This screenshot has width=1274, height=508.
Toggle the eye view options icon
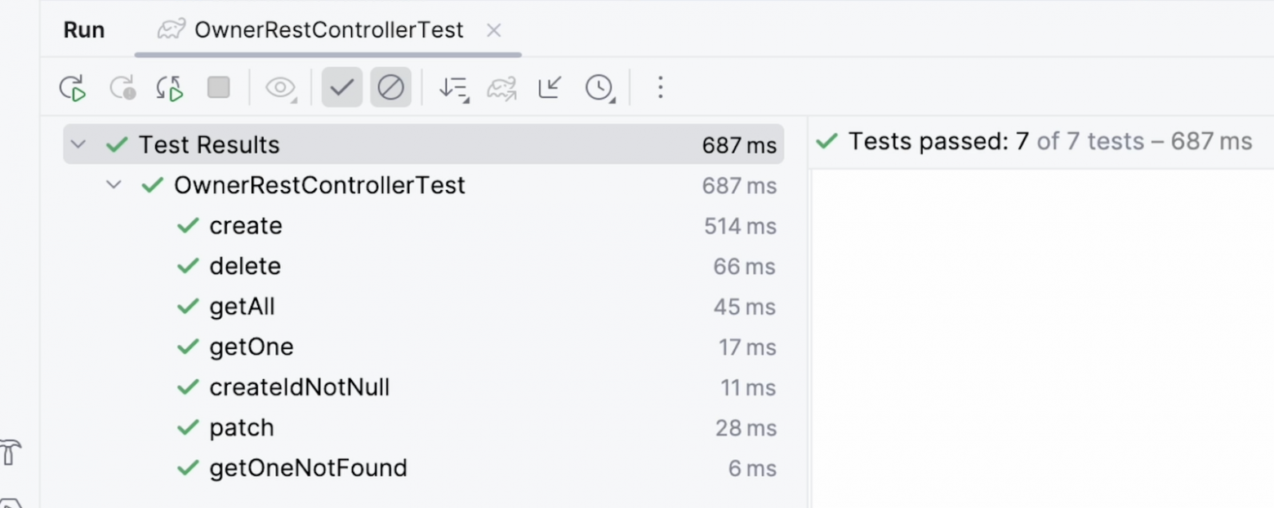point(281,87)
